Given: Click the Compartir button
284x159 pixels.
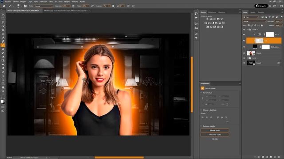Looking at the screenshot, I should (261, 6).
